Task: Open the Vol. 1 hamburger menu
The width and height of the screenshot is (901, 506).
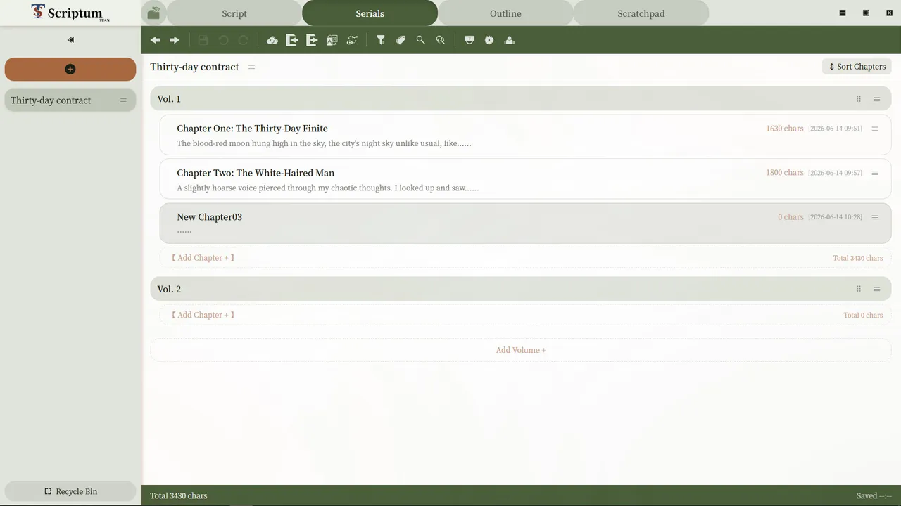Action: pos(877,99)
